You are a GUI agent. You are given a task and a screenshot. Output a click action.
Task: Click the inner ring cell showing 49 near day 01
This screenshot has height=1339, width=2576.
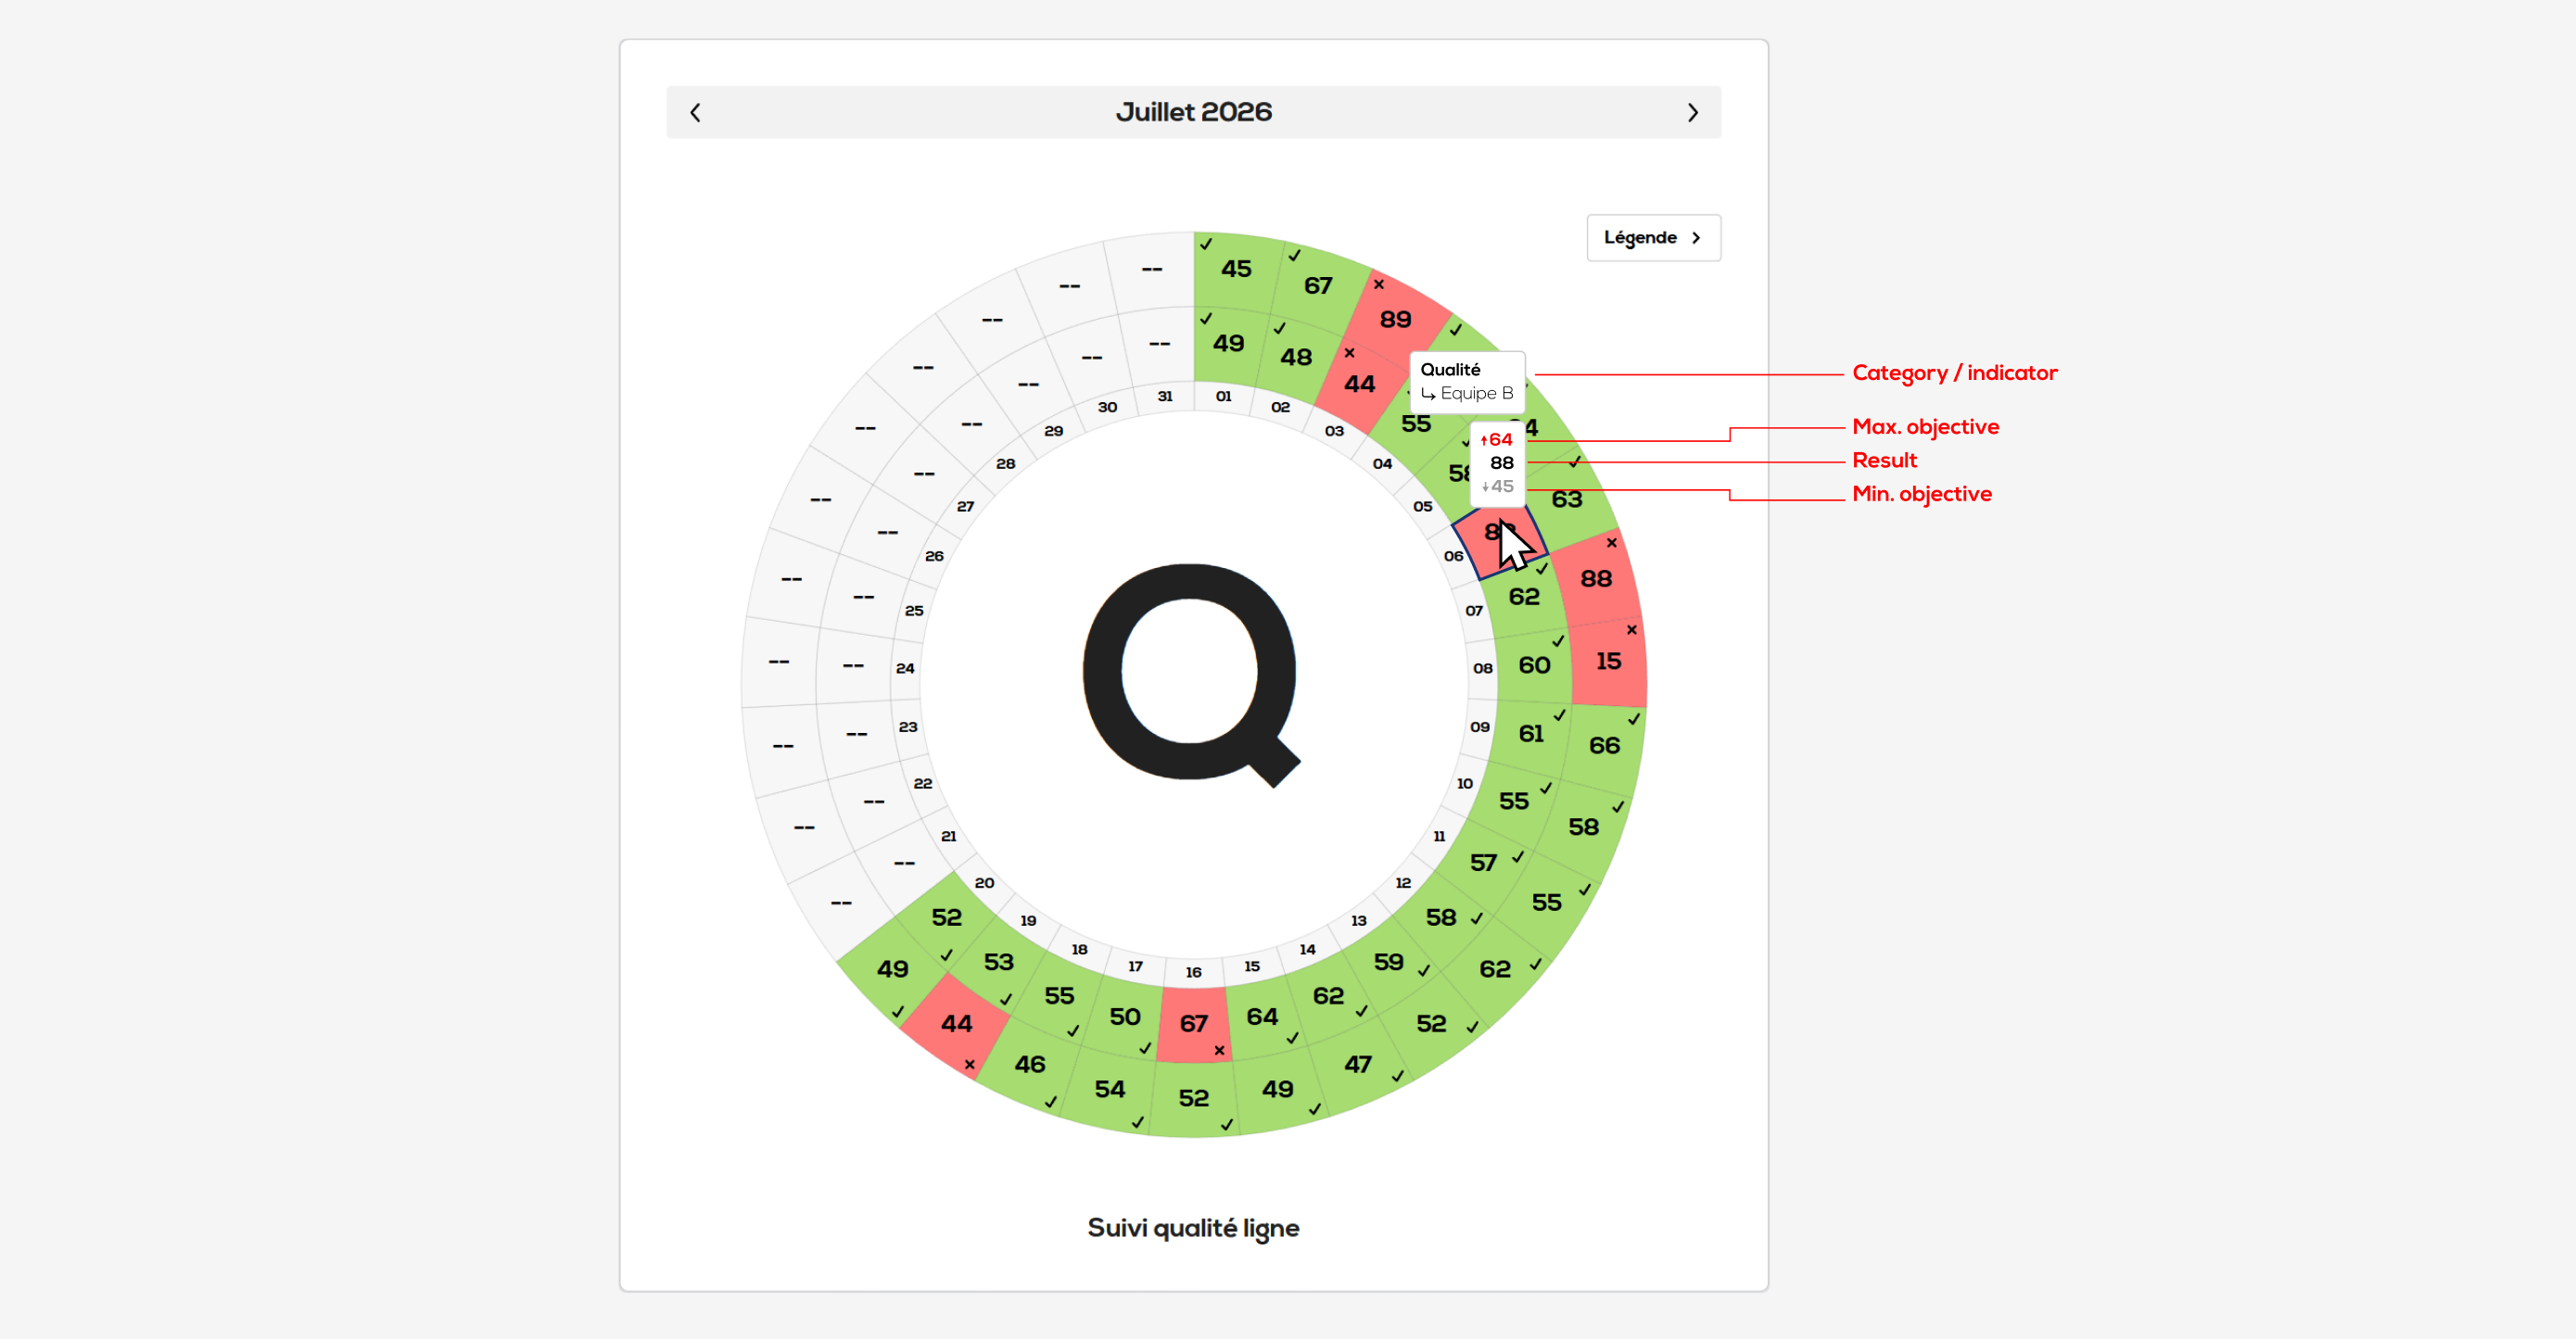click(1229, 343)
